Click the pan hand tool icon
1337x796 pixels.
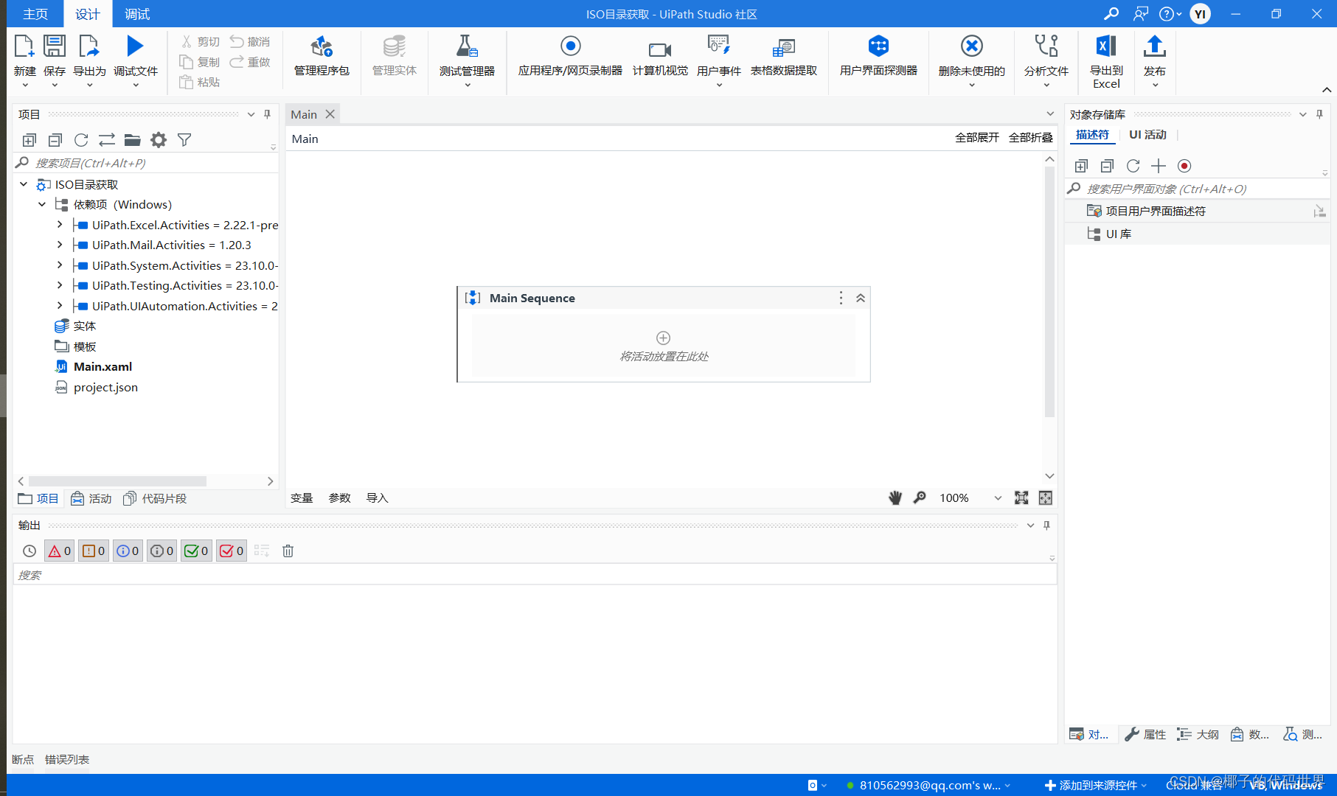[x=895, y=498]
